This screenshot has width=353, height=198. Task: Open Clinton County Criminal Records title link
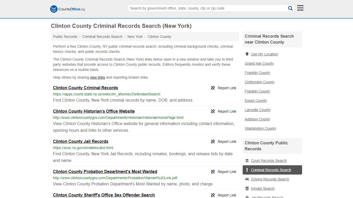pos(86,88)
